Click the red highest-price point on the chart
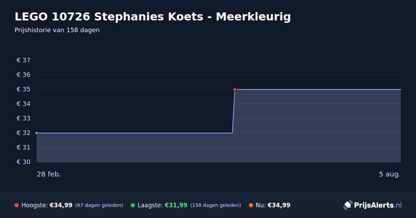The height and width of the screenshot is (218, 416). tap(235, 89)
